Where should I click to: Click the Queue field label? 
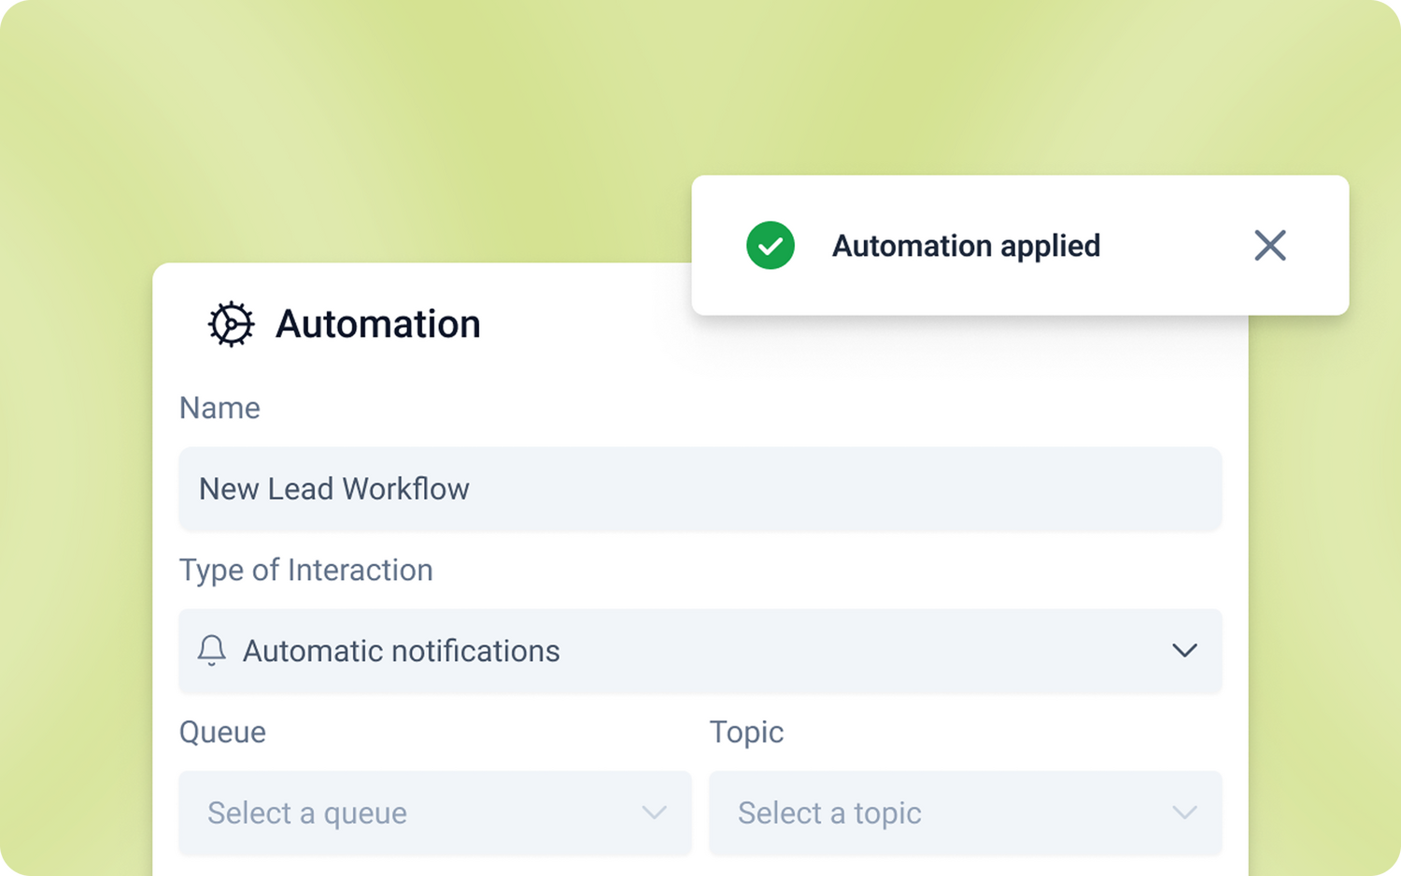pyautogui.click(x=222, y=732)
